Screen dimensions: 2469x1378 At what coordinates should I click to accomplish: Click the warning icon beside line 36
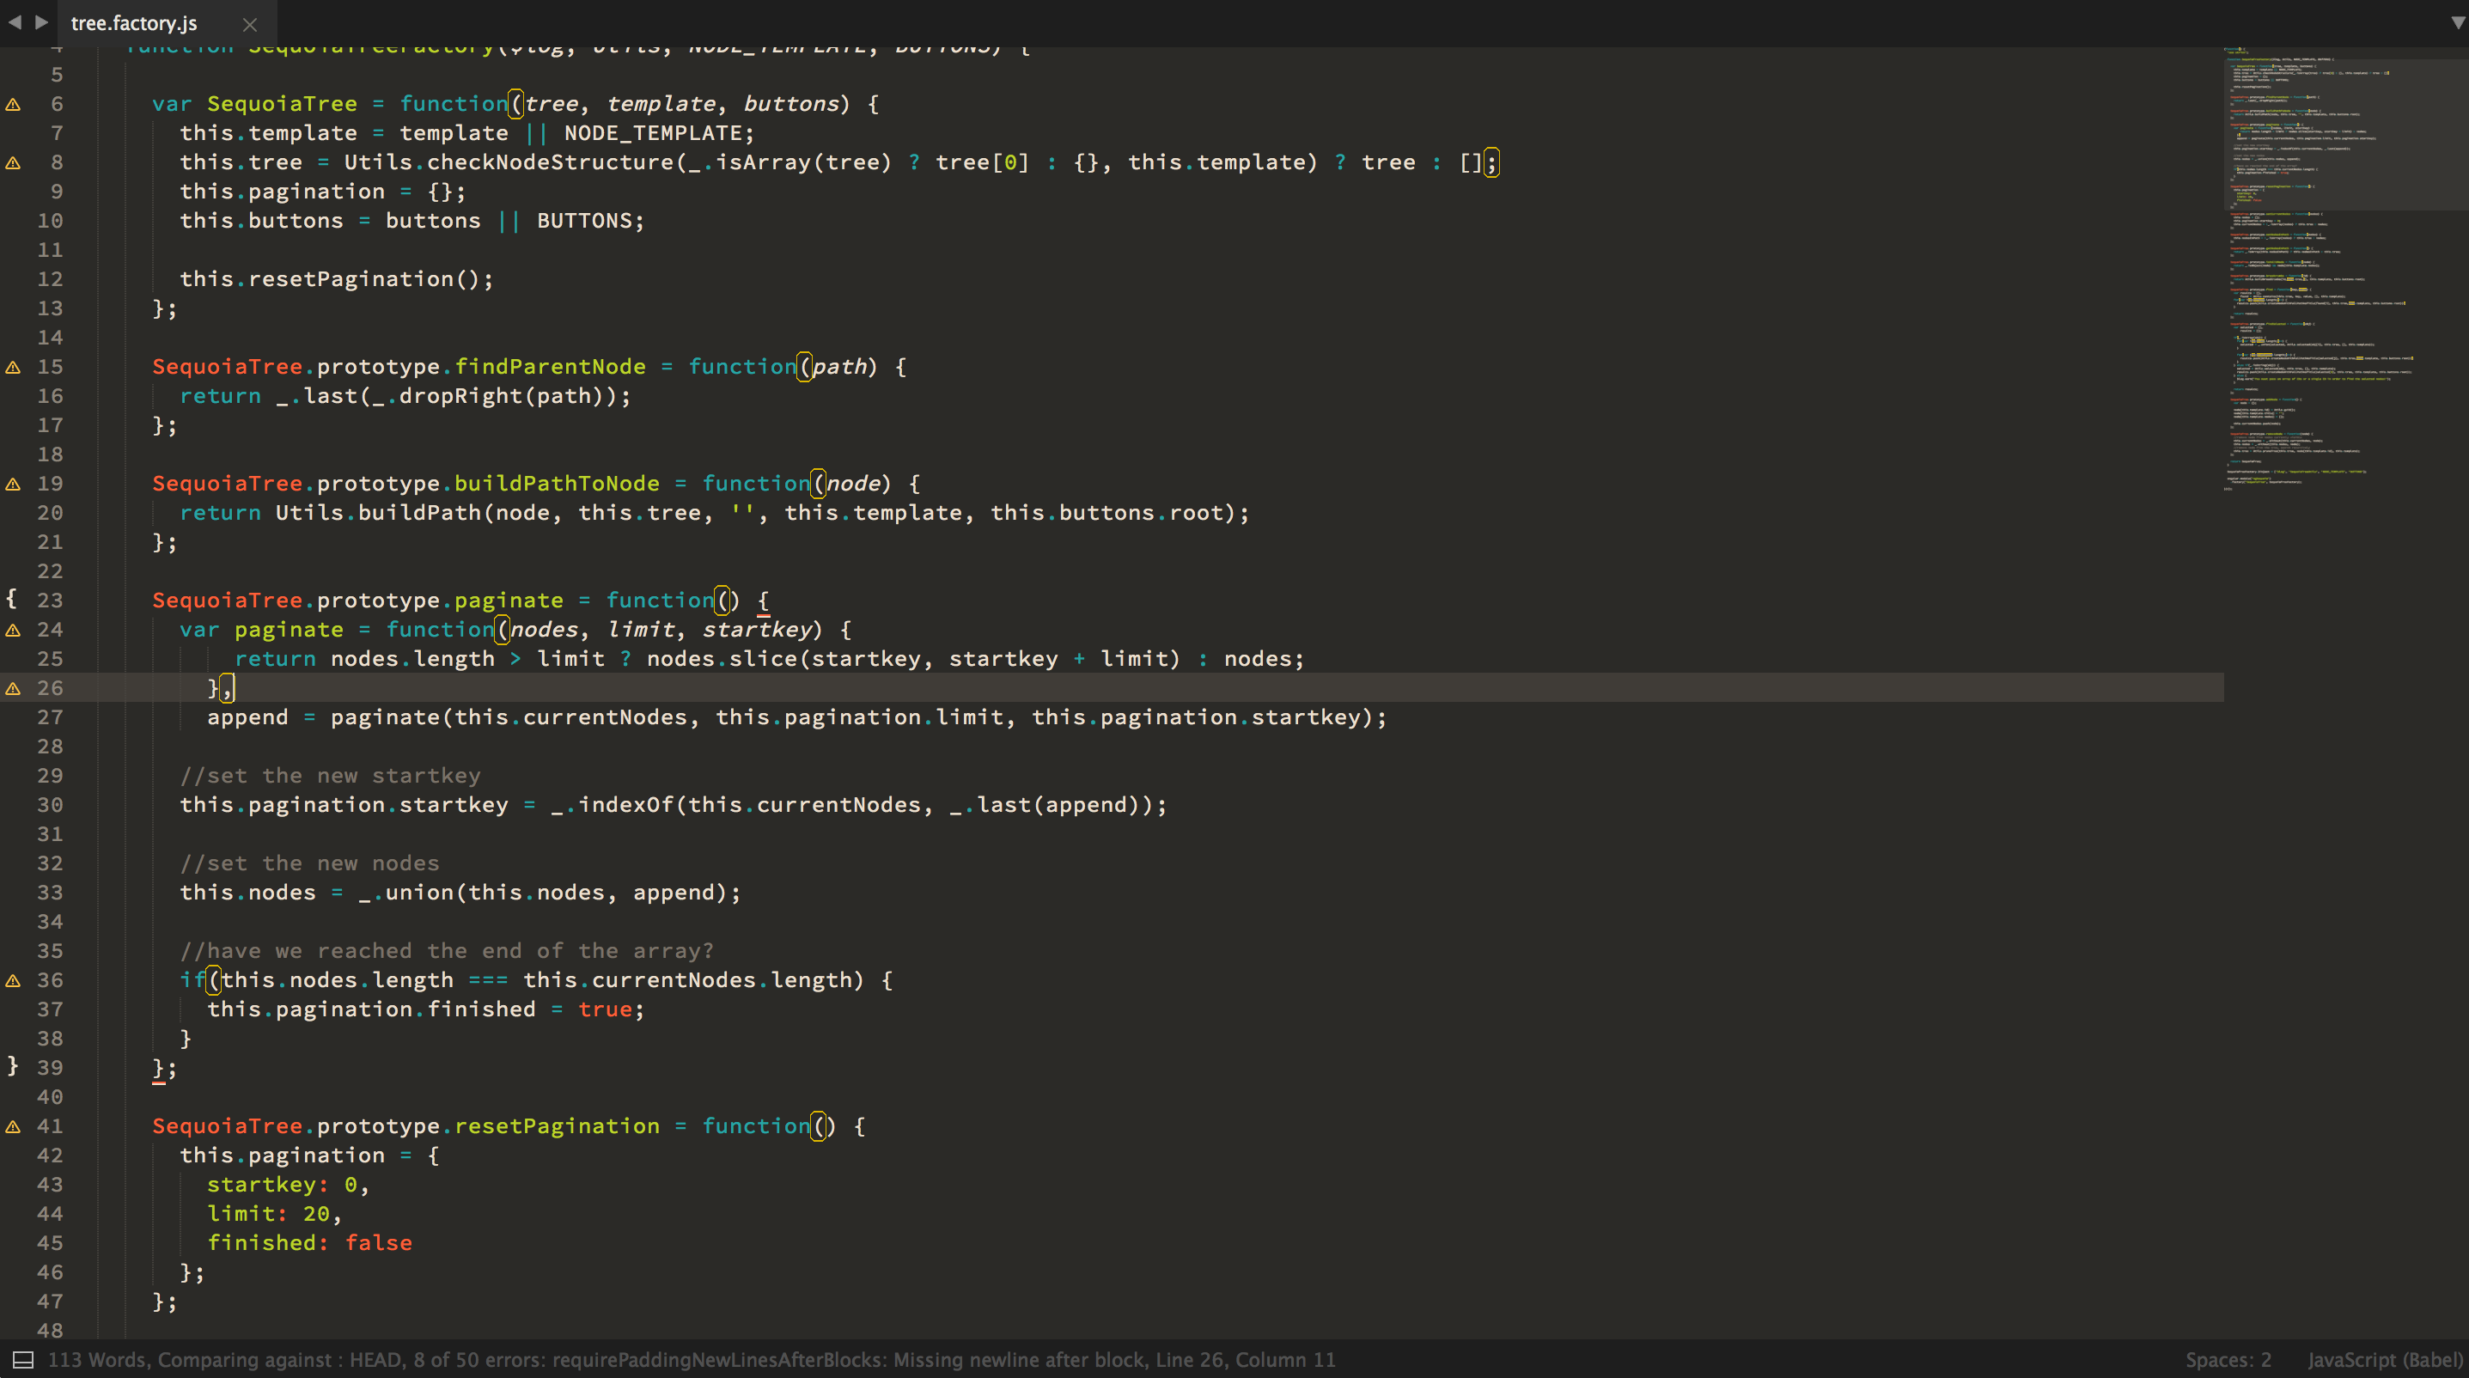click(x=14, y=980)
